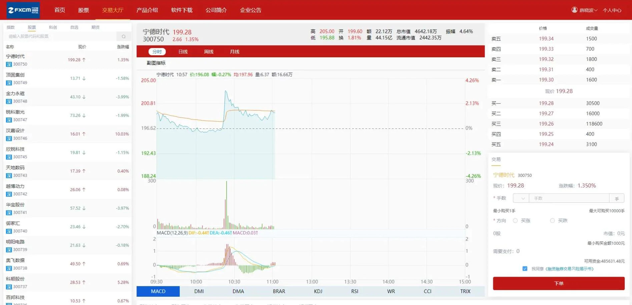Image resolution: width=632 pixels, height=305 pixels.
Task: Select the 买跌 radio button
Action: click(x=552, y=220)
